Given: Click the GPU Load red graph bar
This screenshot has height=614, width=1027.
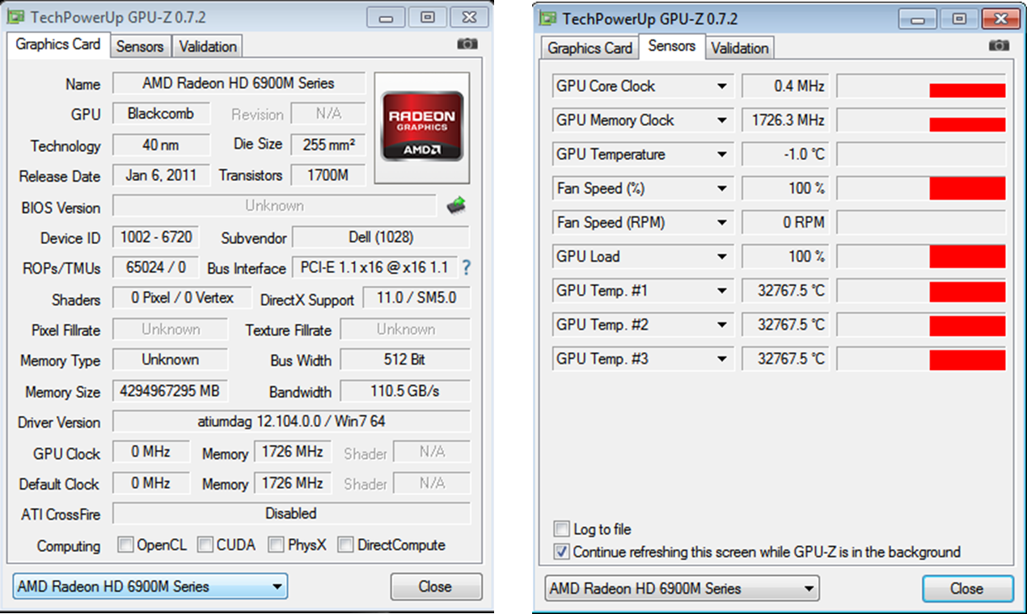Looking at the screenshot, I should [966, 257].
